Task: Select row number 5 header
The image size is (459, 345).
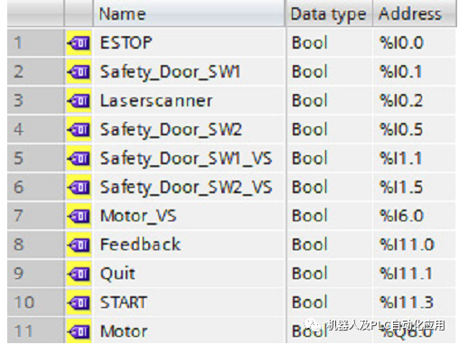Action: (x=35, y=158)
